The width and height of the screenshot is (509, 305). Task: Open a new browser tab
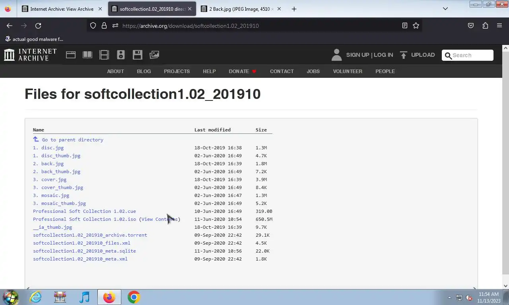point(294,9)
